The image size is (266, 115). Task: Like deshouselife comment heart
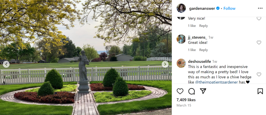[x=259, y=74]
